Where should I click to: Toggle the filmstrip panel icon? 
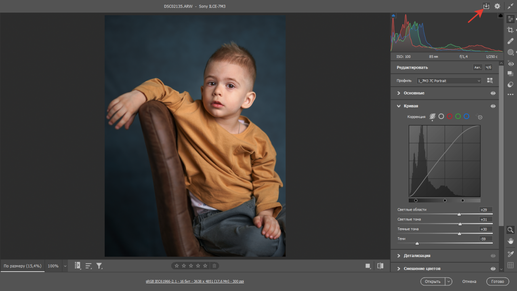78,266
